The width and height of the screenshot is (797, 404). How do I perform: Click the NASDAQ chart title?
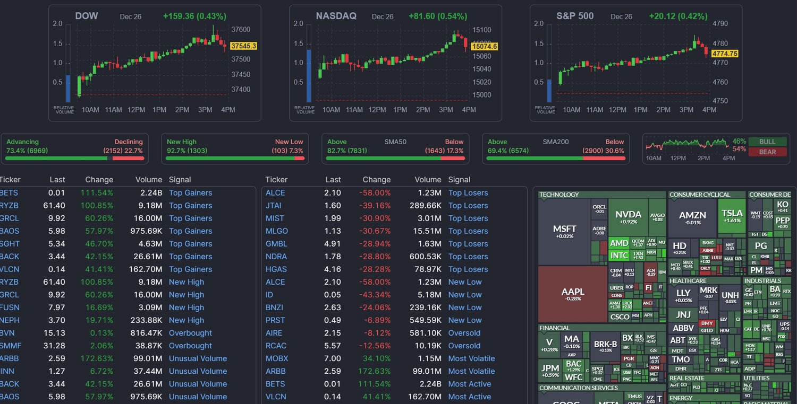336,16
